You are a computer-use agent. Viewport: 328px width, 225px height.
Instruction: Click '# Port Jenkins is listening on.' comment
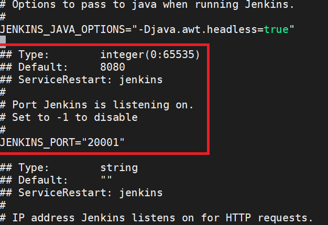pyautogui.click(x=97, y=105)
